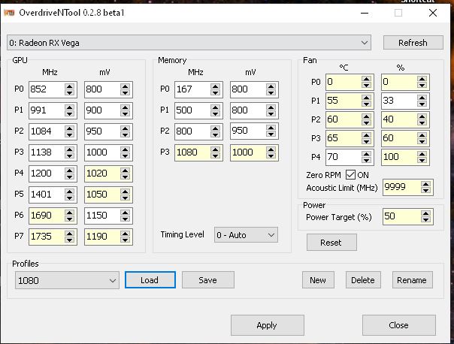Viewport: 454px width, 344px height.
Task: Create a New profile
Action: pyautogui.click(x=318, y=280)
